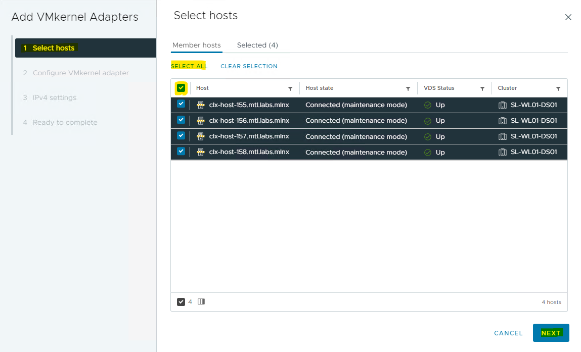Screen dimensions: 581x352
Task: Click the cluster icon in clx-host-155 row
Action: click(503, 105)
